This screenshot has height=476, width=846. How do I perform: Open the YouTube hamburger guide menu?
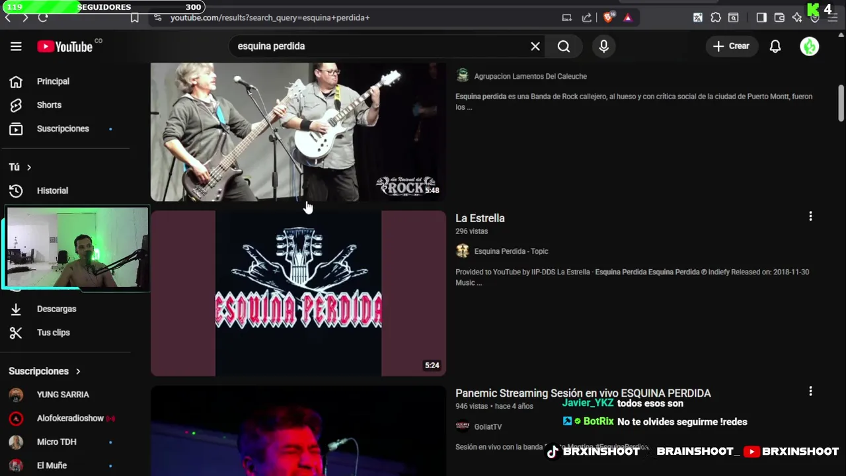click(16, 46)
